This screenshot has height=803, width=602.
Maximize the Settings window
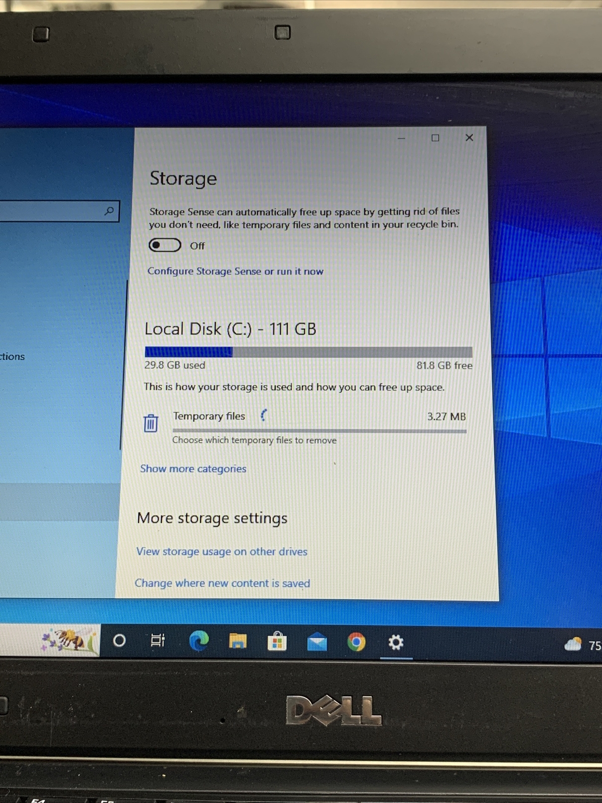coord(435,138)
